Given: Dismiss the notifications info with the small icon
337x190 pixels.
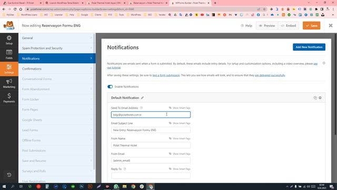Looking at the screenshot, I should [324, 63].
